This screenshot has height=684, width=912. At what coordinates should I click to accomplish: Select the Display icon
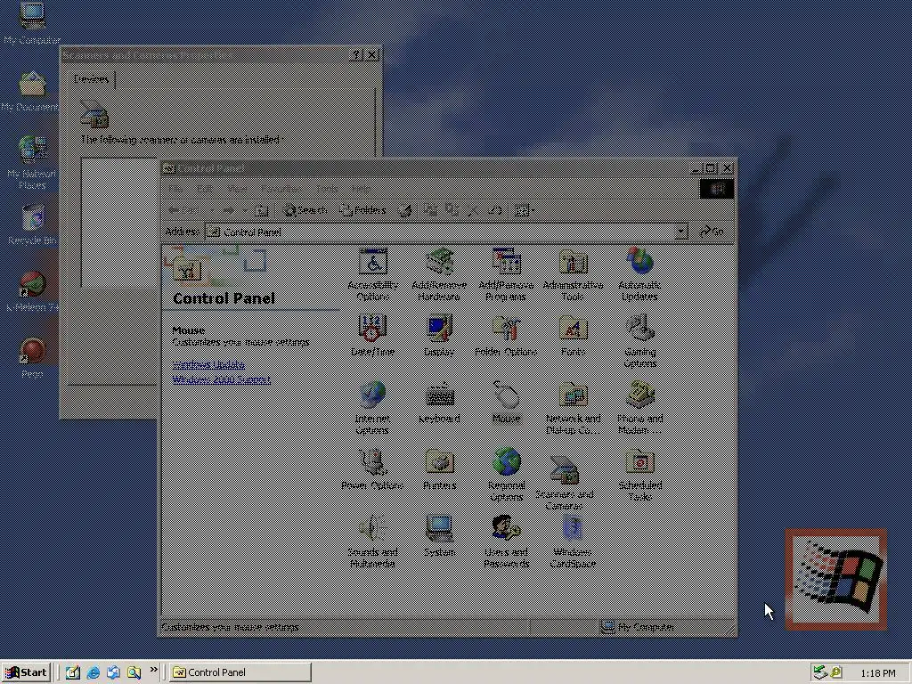(439, 335)
